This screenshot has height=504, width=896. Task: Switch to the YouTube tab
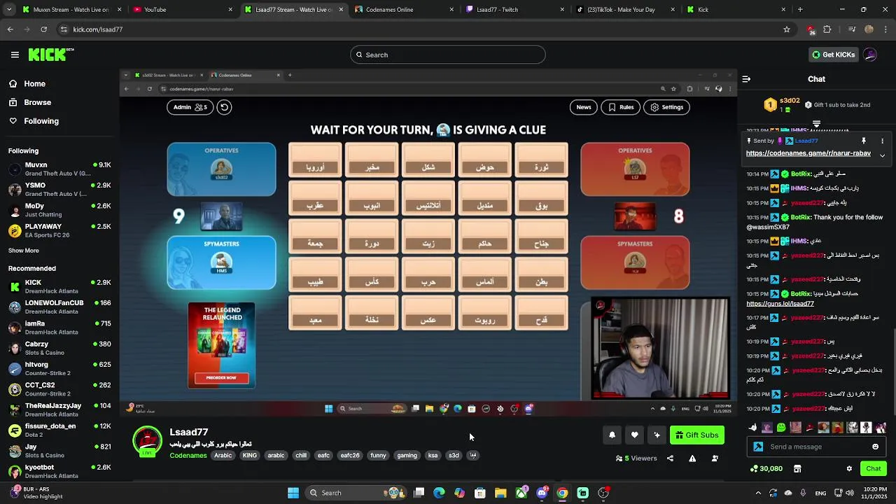tap(183, 10)
